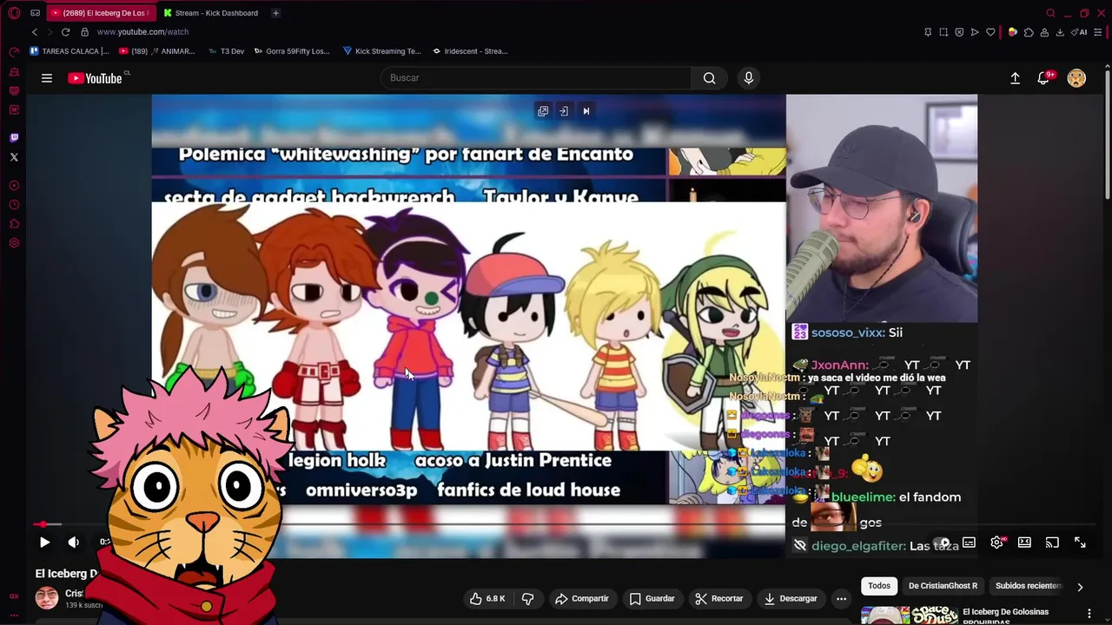Click the URL www.youtube.com/watch address field

tap(142, 32)
